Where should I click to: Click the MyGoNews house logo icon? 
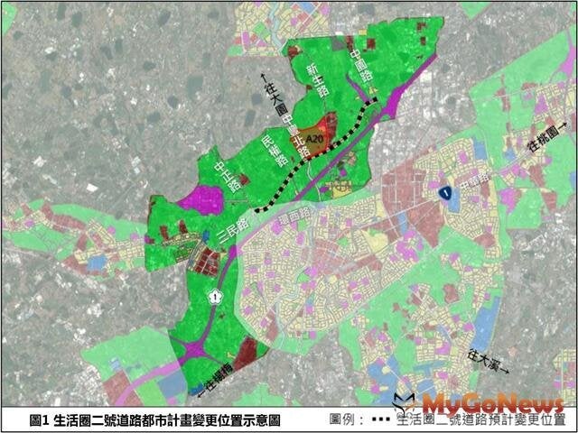click(x=407, y=403)
